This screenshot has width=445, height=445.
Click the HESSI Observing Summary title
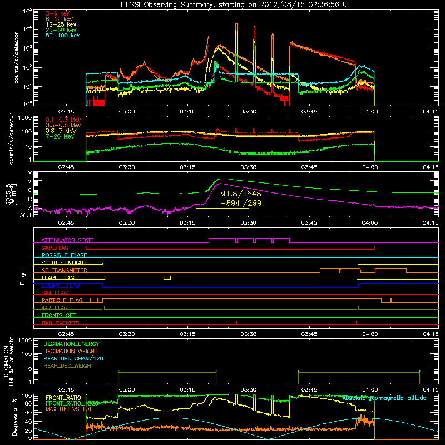(236, 5)
